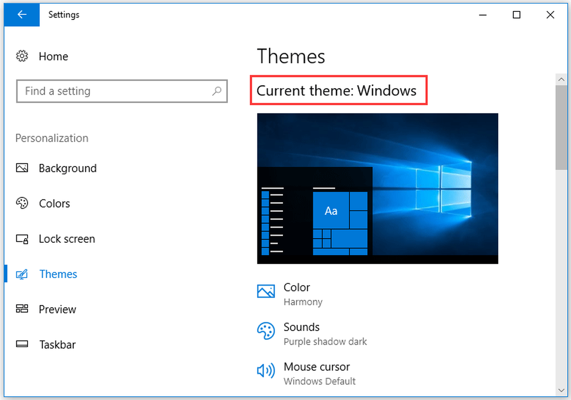Click the Preview layout icon
Viewport: 571px width, 400px height.
coord(22,309)
